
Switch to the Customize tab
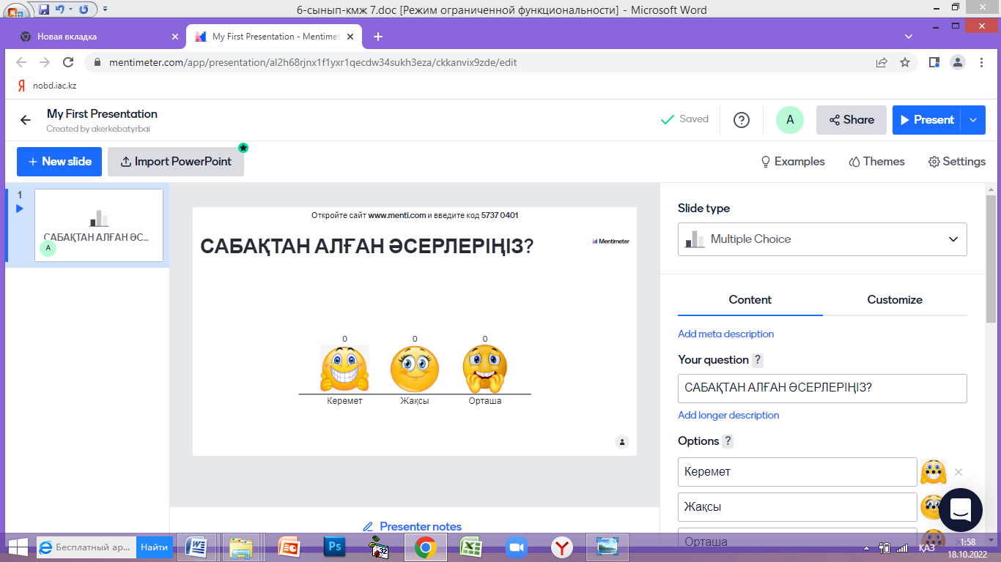coord(894,300)
